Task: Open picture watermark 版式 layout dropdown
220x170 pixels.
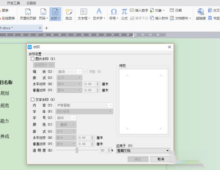Action: pos(70,78)
